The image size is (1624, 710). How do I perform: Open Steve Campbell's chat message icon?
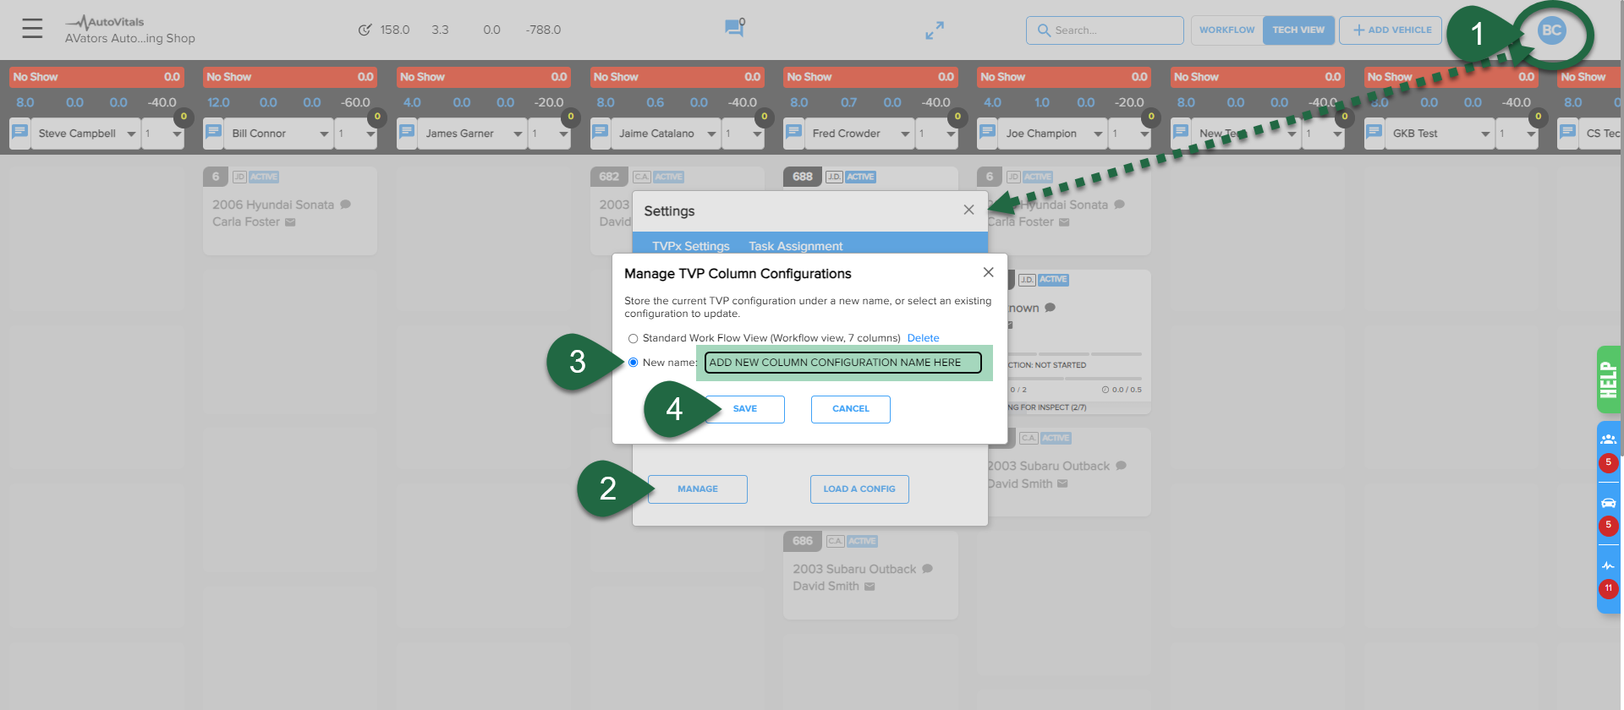[20, 133]
